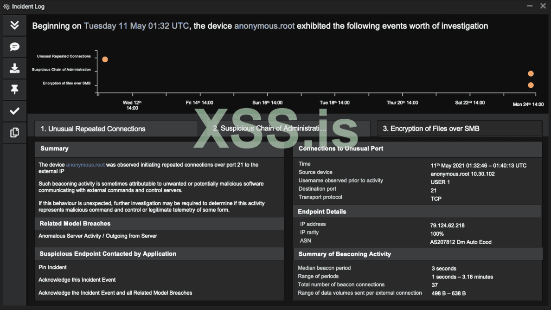Select the Unusual Repeated Connections timeline dot
This screenshot has height=310, width=551.
click(x=105, y=59)
